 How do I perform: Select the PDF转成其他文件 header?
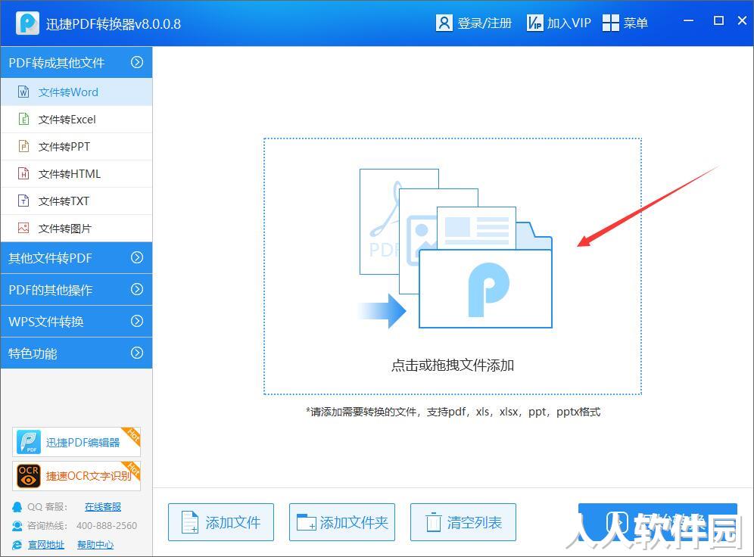76,62
